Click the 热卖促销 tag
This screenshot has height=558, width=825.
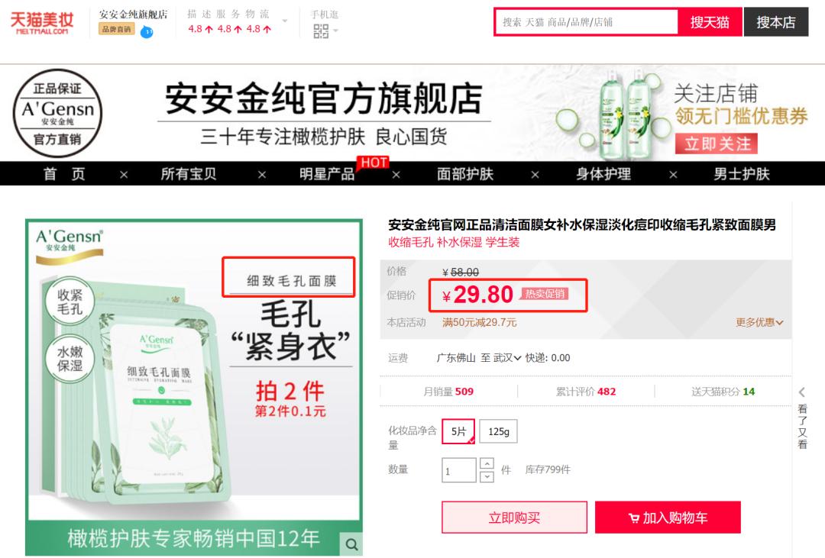click(x=545, y=294)
